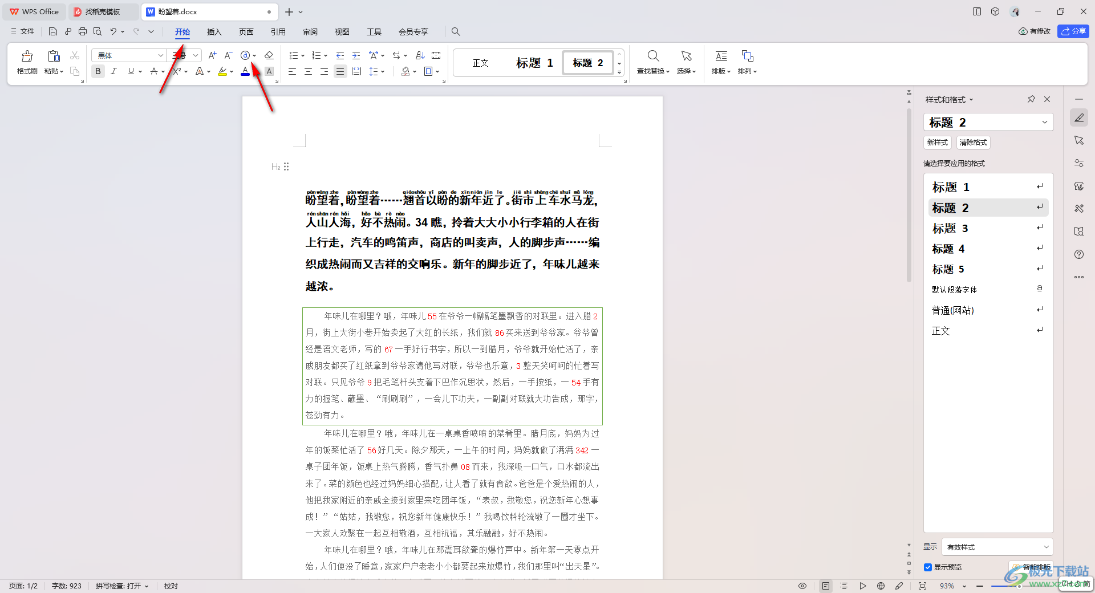Click the Decrease Indent icon

point(340,55)
